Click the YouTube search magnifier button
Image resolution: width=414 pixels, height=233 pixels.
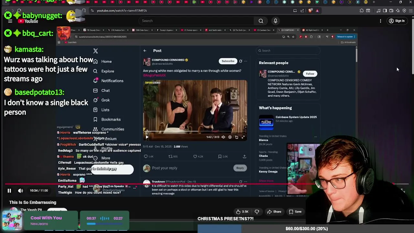(x=261, y=21)
